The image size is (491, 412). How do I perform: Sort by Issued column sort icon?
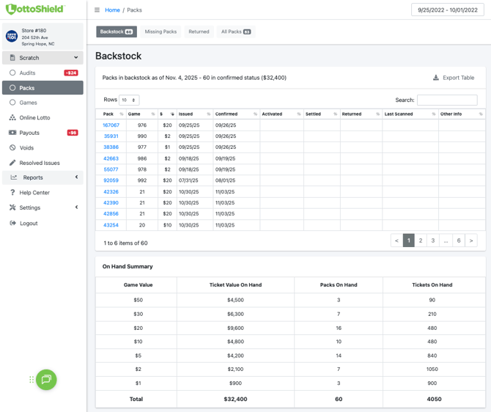click(x=209, y=114)
